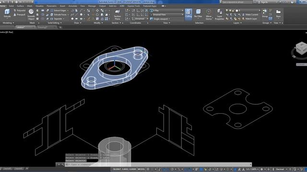This screenshot has height=172, width=307.
Task: Open the Decimal units dropdown
Action: pos(281,169)
